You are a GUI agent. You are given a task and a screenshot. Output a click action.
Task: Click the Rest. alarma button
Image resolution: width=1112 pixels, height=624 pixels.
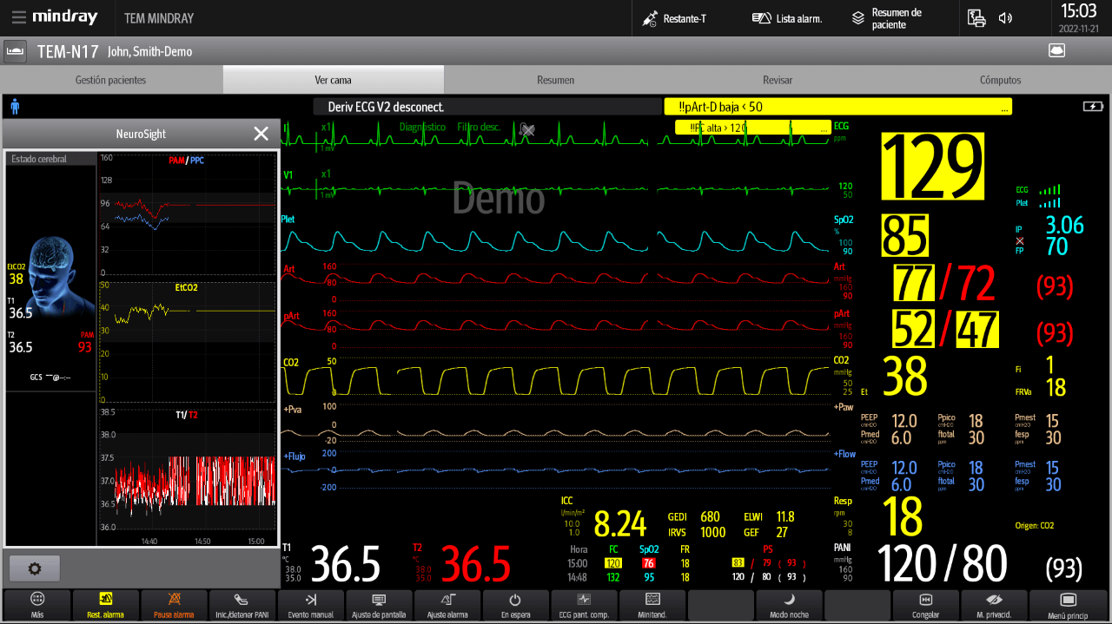point(105,605)
